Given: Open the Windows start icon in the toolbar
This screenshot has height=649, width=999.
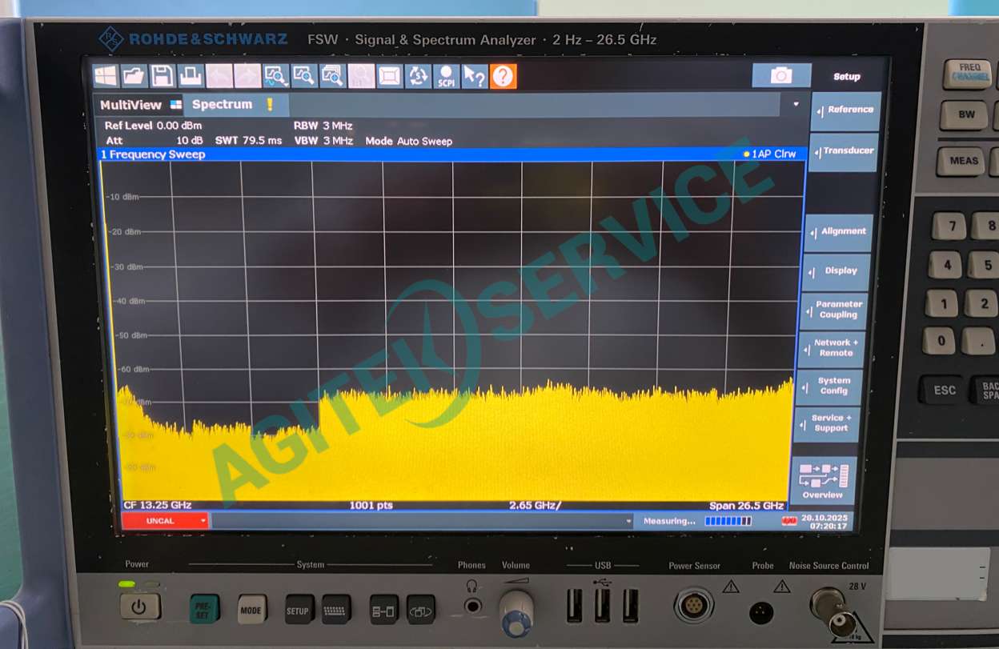Looking at the screenshot, I should pos(105,76).
